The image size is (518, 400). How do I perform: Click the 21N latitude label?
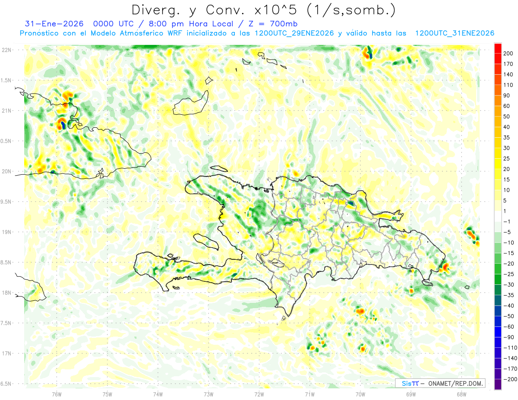[6, 110]
